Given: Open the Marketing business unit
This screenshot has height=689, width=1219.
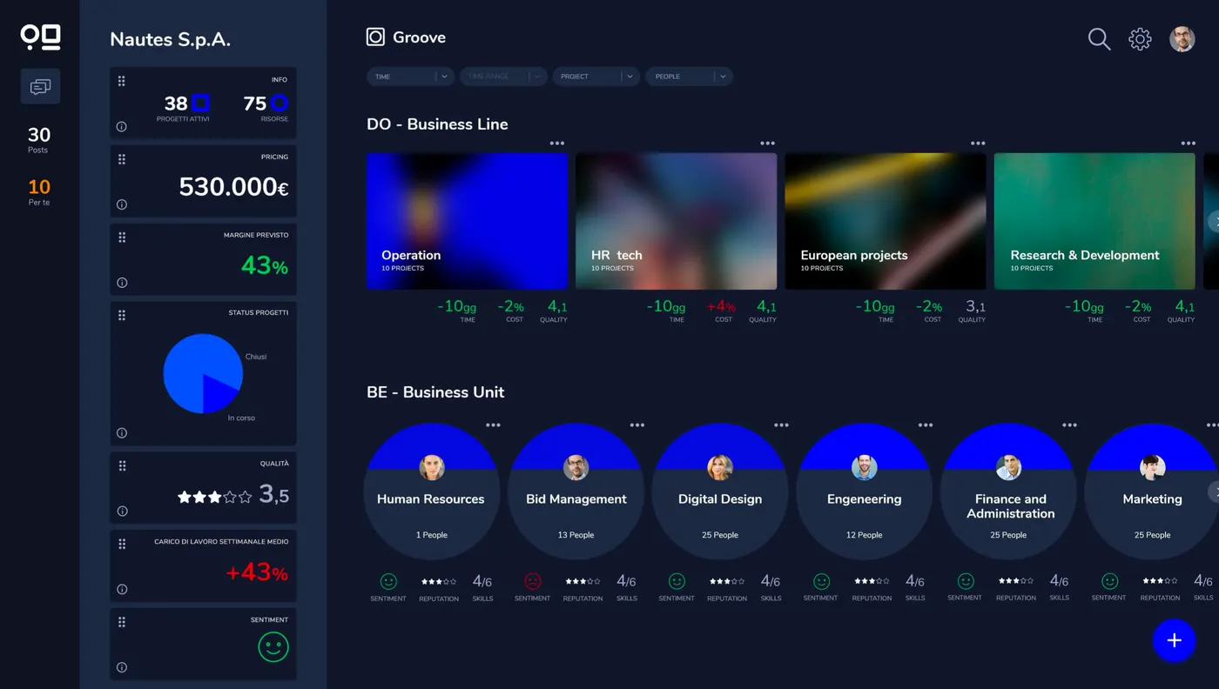Looking at the screenshot, I should pos(1152,492).
